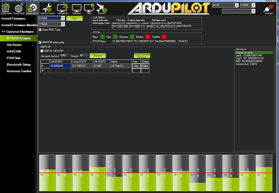Click the Help icon
Screen dimensions: 279x193
[89, 8]
